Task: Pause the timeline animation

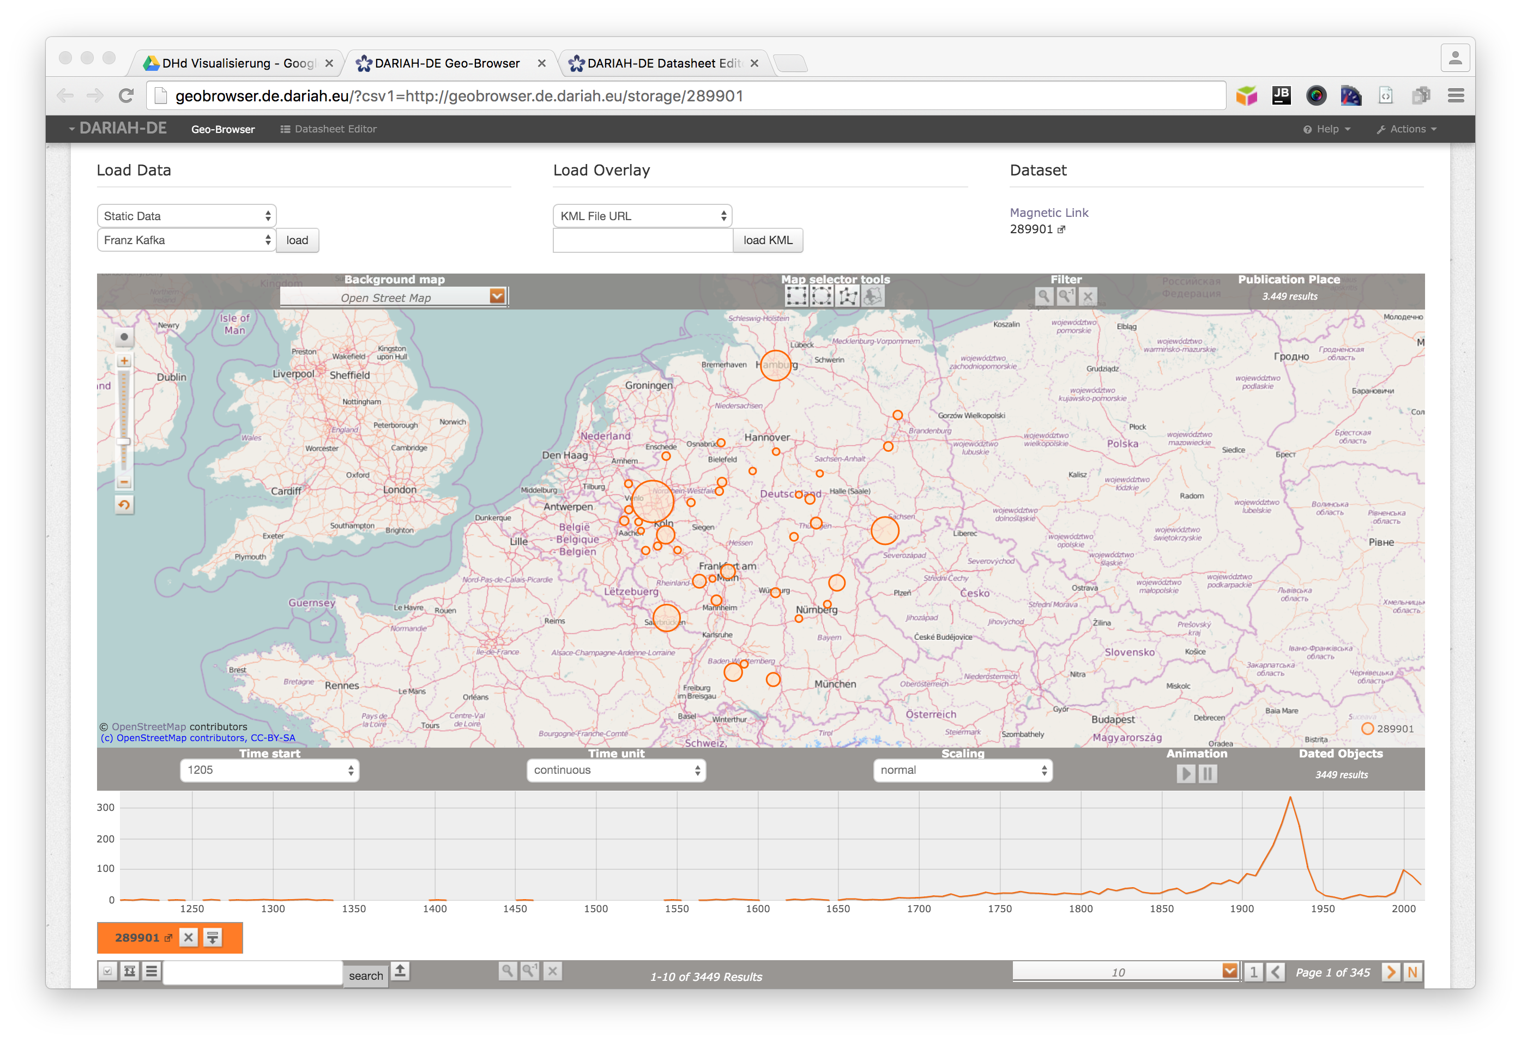Action: point(1208,773)
